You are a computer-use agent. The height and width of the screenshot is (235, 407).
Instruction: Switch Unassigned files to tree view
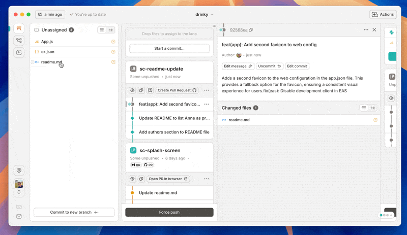[111, 30]
